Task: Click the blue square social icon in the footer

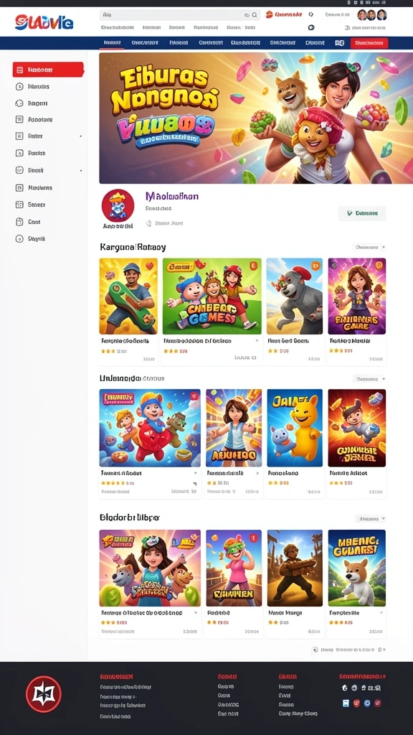Action: 346,703
